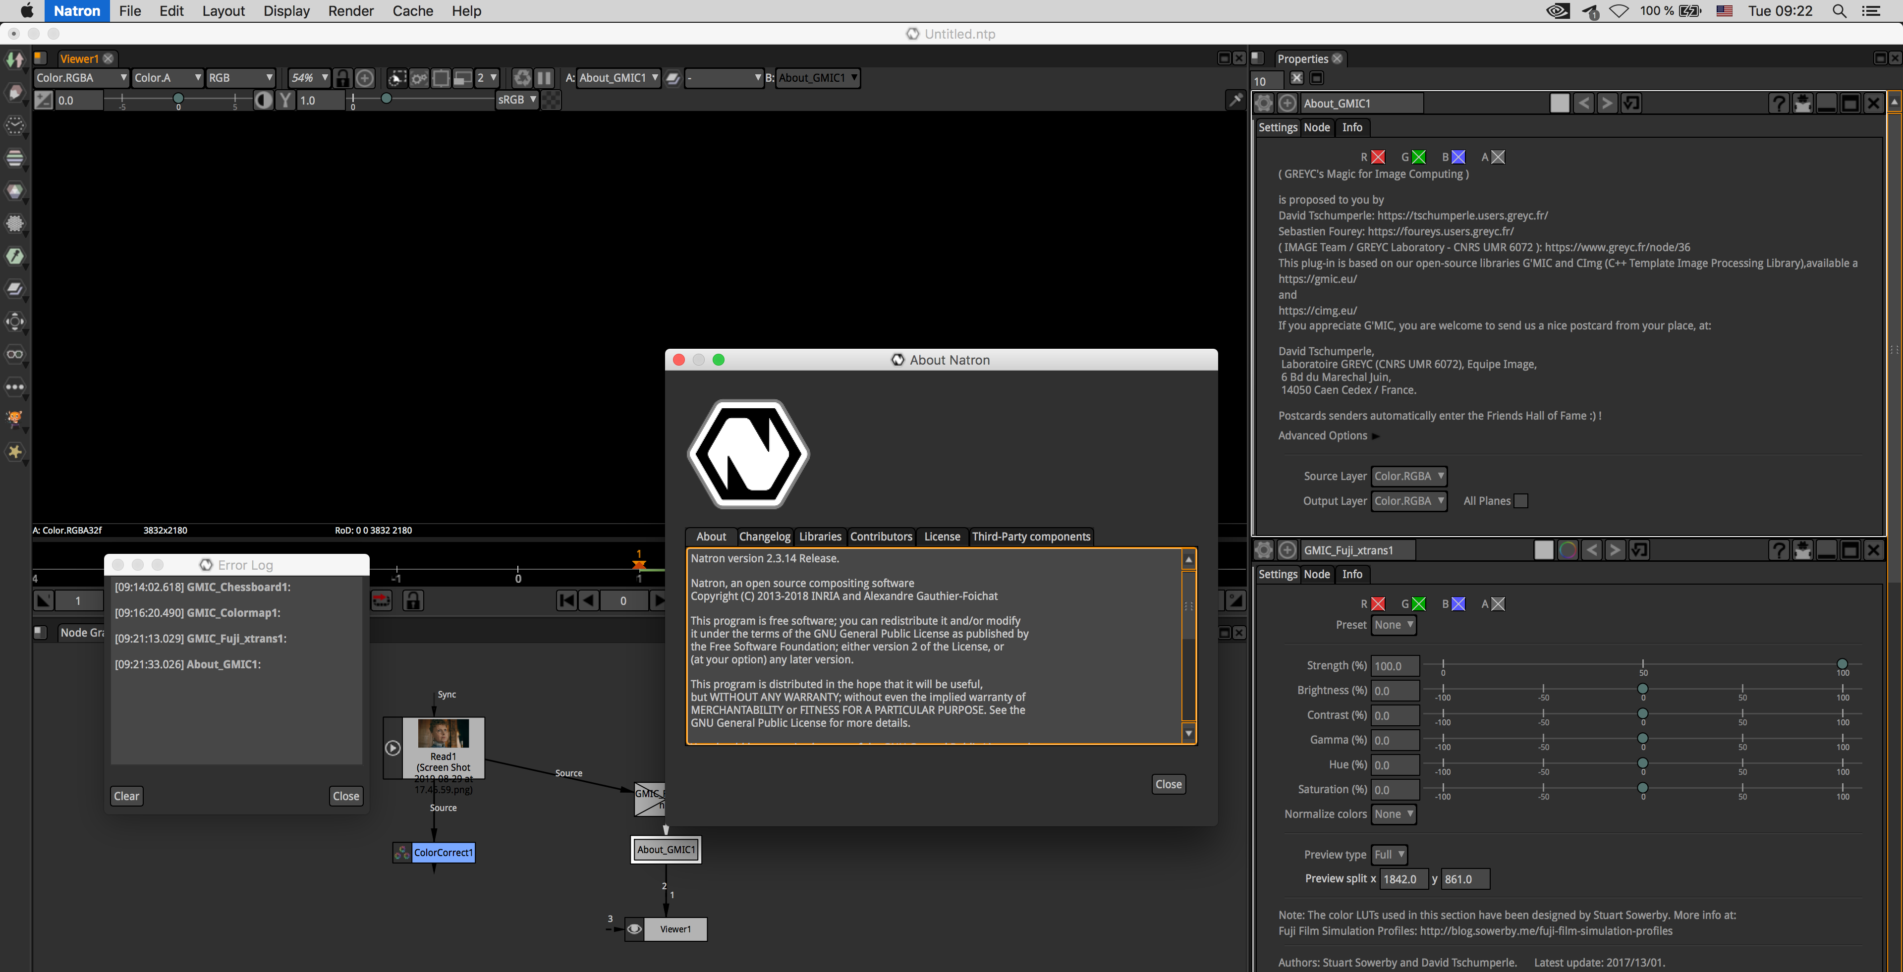
Task: Click Close in the Error Log window
Action: [346, 796]
